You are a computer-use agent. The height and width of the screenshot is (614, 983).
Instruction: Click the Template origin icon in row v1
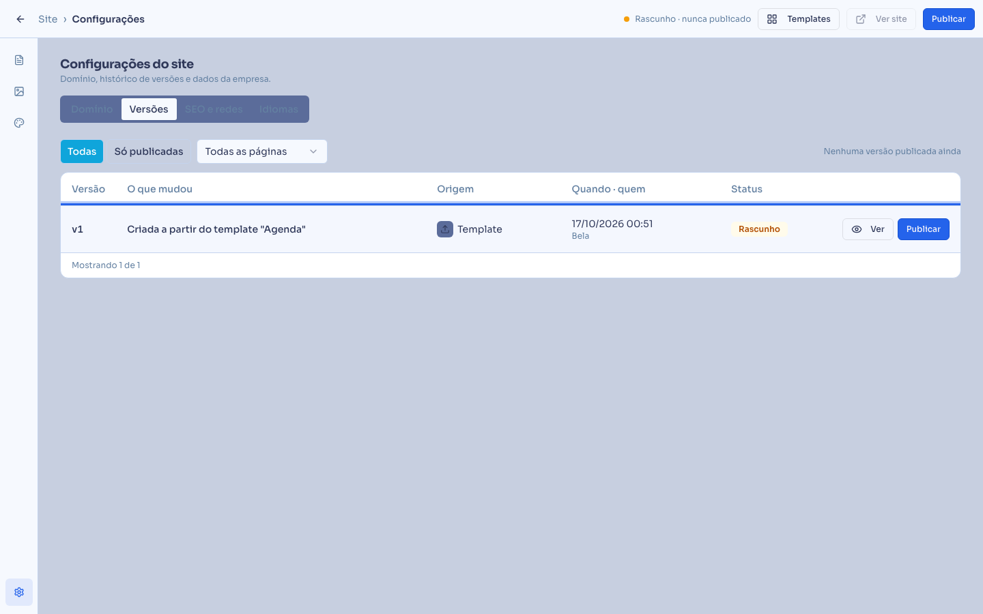[445, 229]
